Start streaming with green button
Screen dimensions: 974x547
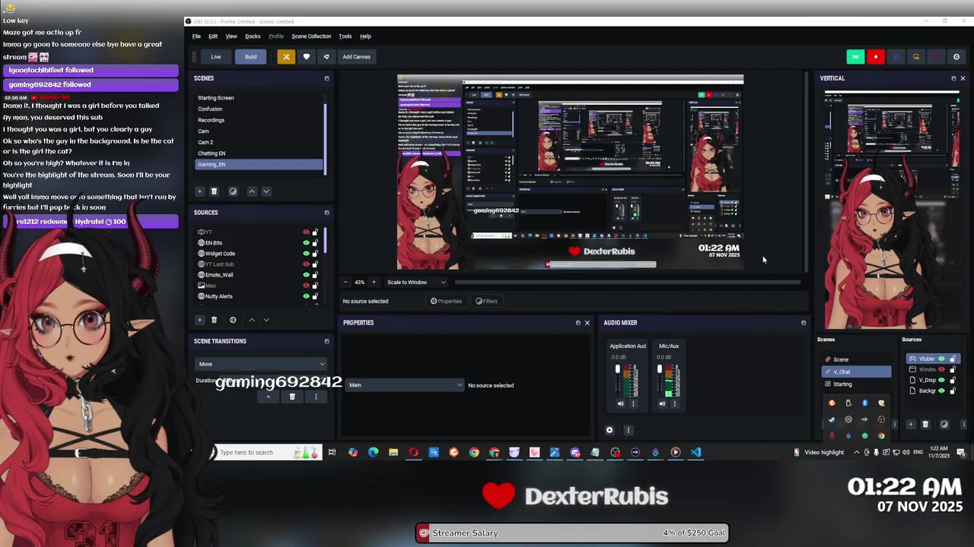coord(855,57)
